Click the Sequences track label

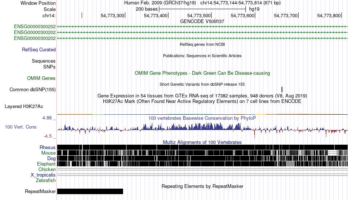[x=44, y=61]
